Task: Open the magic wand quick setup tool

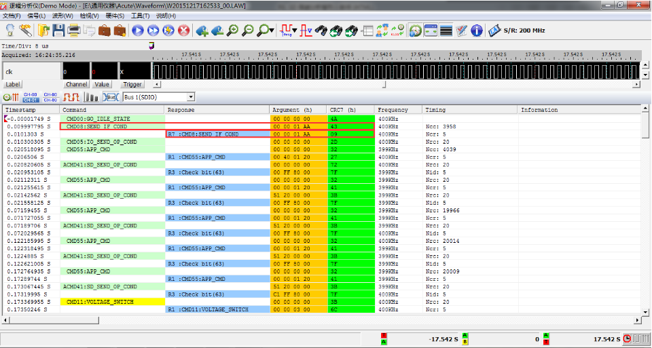Action: [26, 31]
